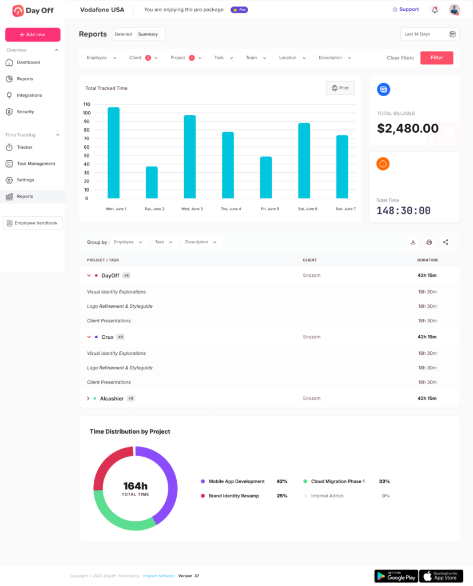
Task: Click the Task Management list icon
Action: [9, 164]
